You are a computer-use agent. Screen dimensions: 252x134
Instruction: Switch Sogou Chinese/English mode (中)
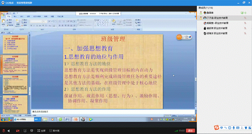(222, 128)
